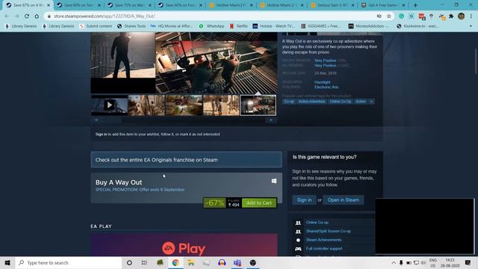478x269 pixels.
Task: Bookmark this page with star icon
Action: point(389,16)
